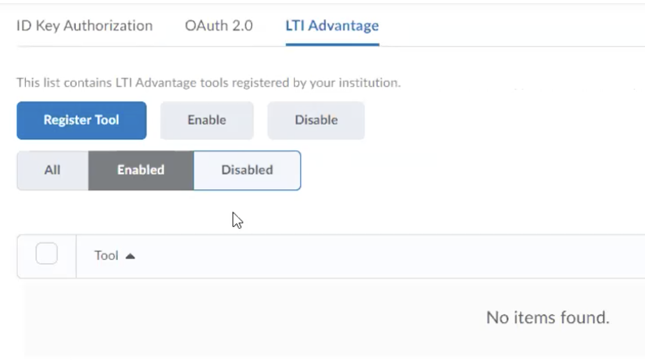Tick the select-all checkbox in table header
The image size is (645, 360).
(47, 254)
